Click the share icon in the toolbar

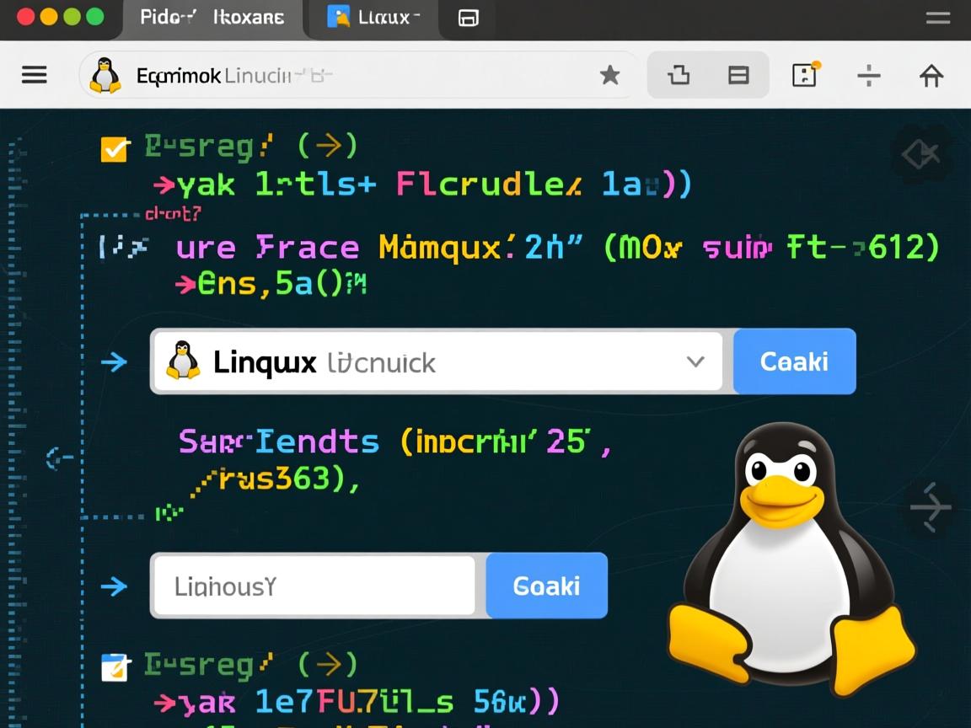click(x=679, y=75)
